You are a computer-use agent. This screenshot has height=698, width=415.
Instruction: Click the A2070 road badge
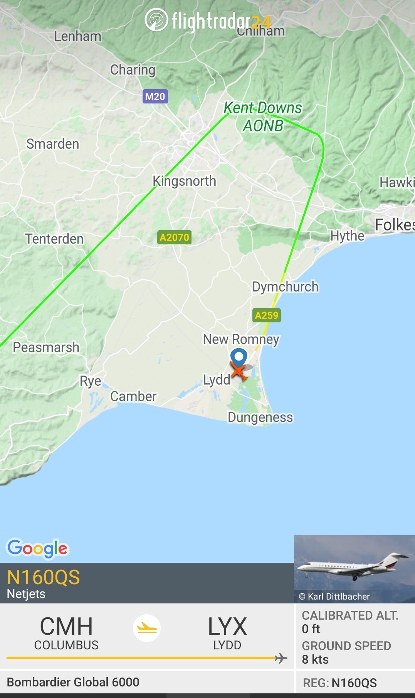coord(175,237)
